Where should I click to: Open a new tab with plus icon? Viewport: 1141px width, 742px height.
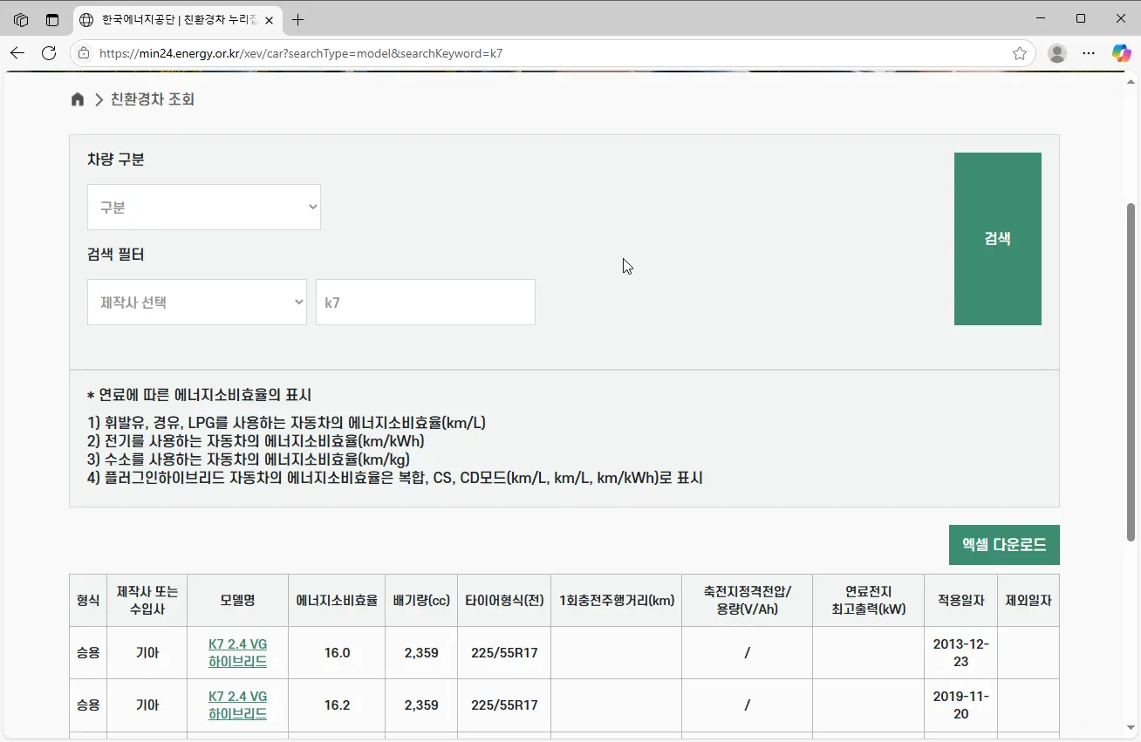(x=298, y=19)
